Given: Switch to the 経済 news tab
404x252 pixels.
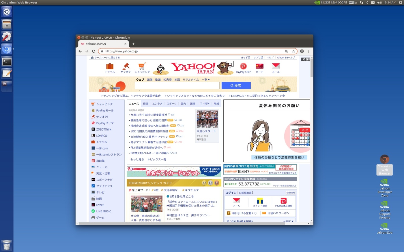Looking at the screenshot, I should pyautogui.click(x=145, y=104).
